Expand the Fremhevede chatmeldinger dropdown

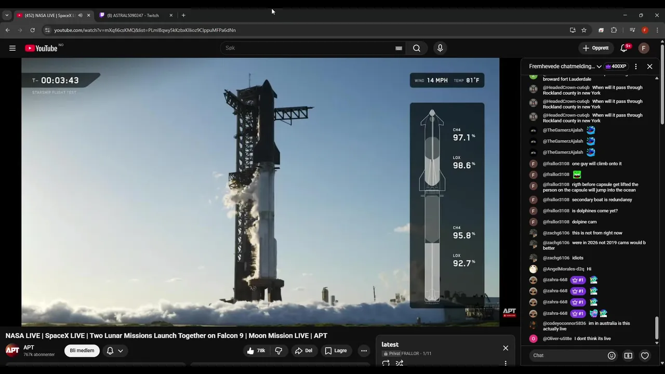565,66
